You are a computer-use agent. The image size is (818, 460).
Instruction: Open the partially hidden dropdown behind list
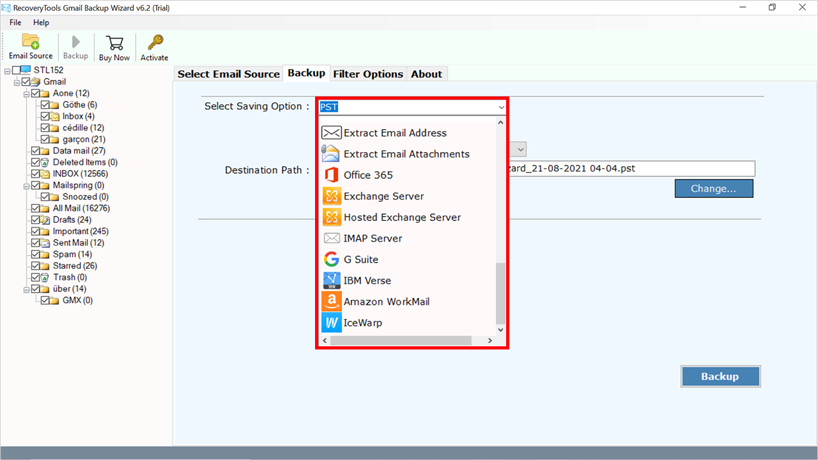click(x=521, y=149)
